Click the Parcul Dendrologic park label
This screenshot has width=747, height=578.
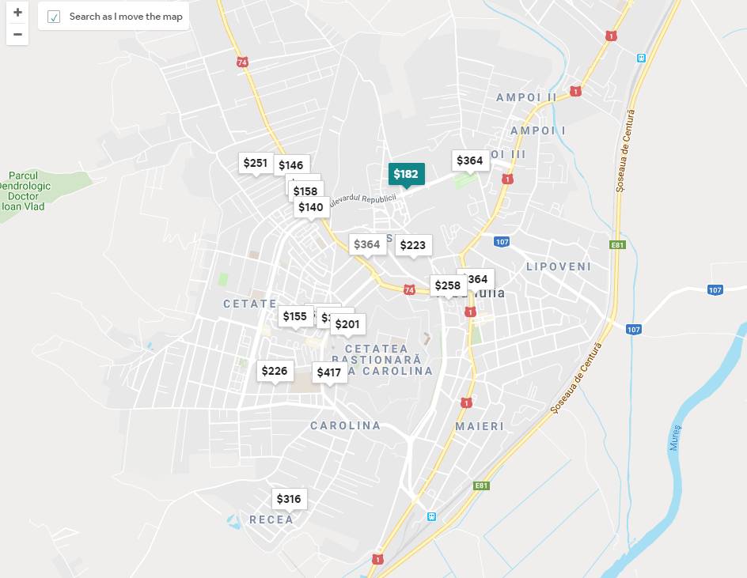click(24, 191)
